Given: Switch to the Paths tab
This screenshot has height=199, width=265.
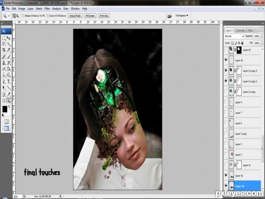Looking at the screenshot, I should coord(250,31).
